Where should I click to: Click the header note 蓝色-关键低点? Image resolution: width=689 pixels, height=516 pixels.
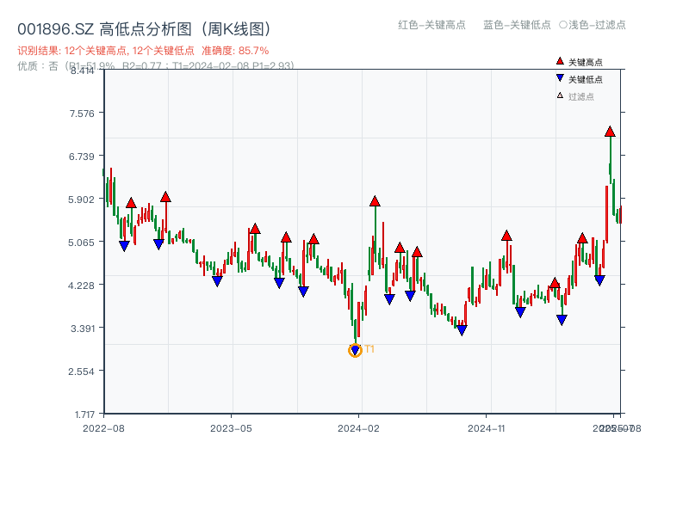517,25
